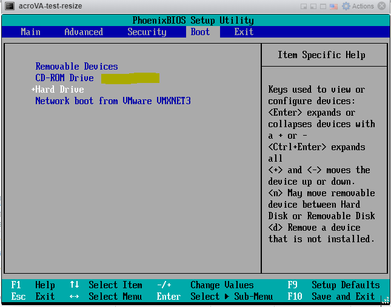
Task: Click the full window view icon in title bar
Action: click(323, 6)
